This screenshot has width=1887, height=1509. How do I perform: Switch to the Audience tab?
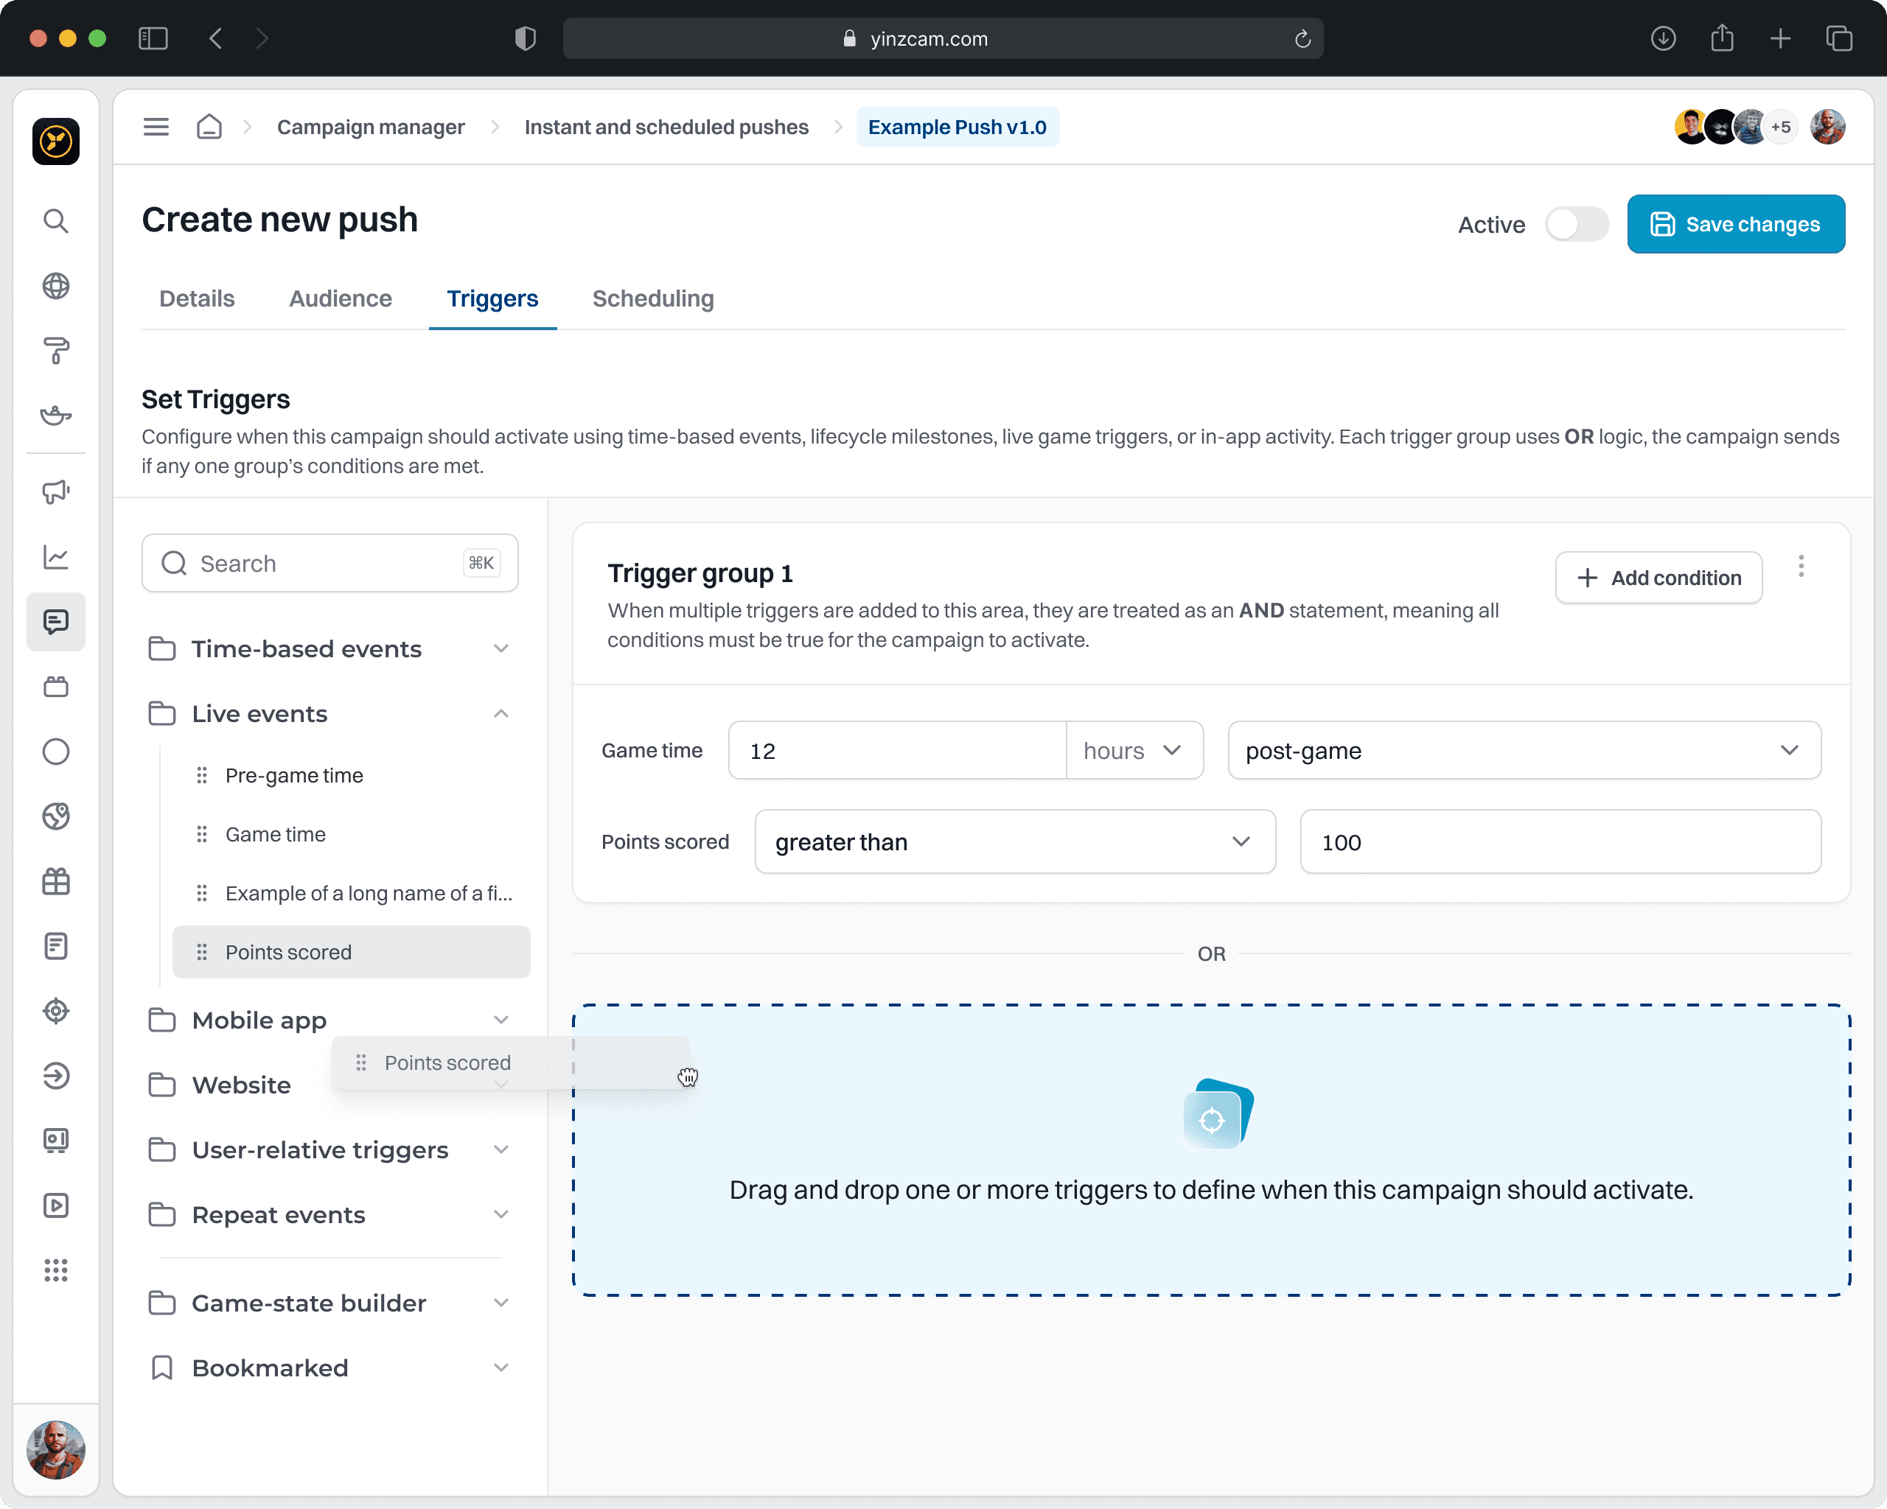(341, 298)
